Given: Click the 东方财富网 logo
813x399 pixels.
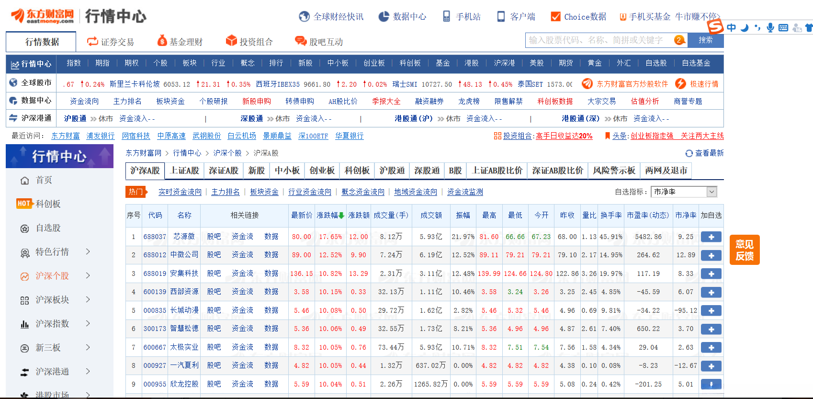Looking at the screenshot, I should point(43,16).
